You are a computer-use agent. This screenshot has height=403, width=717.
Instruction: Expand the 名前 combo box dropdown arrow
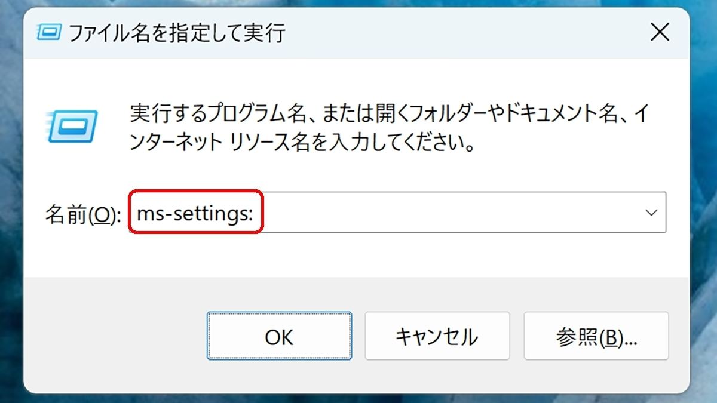tap(651, 212)
